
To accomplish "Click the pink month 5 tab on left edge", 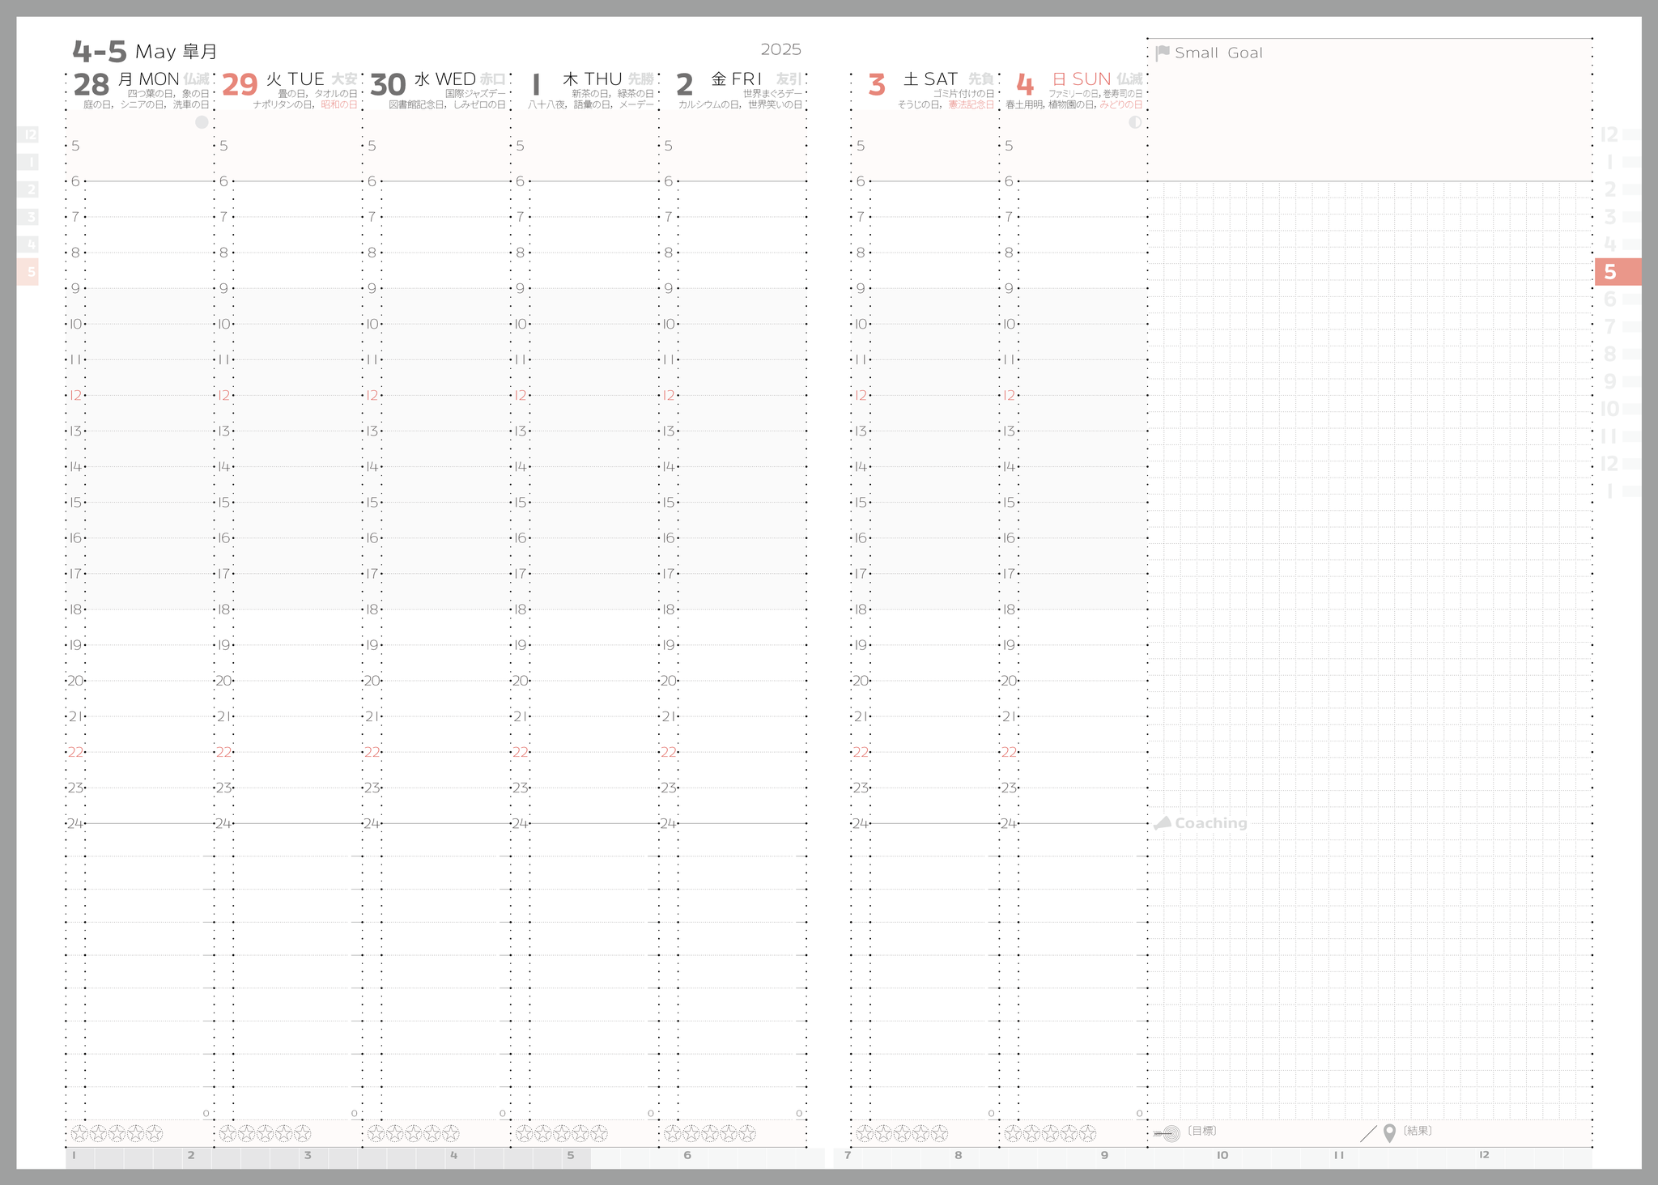I will tap(28, 272).
